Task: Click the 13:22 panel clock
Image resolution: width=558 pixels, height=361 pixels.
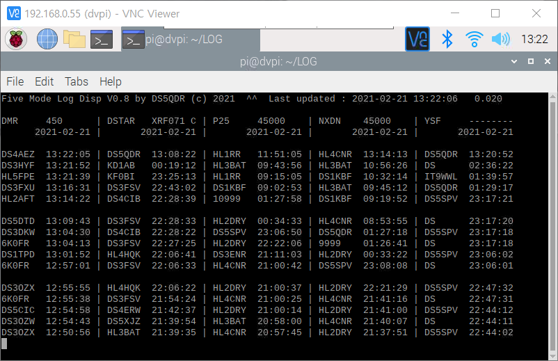Action: click(534, 39)
